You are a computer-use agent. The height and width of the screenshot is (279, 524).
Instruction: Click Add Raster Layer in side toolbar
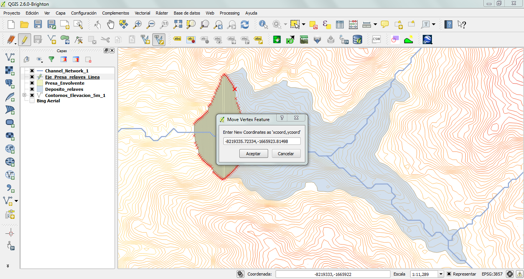click(10, 71)
